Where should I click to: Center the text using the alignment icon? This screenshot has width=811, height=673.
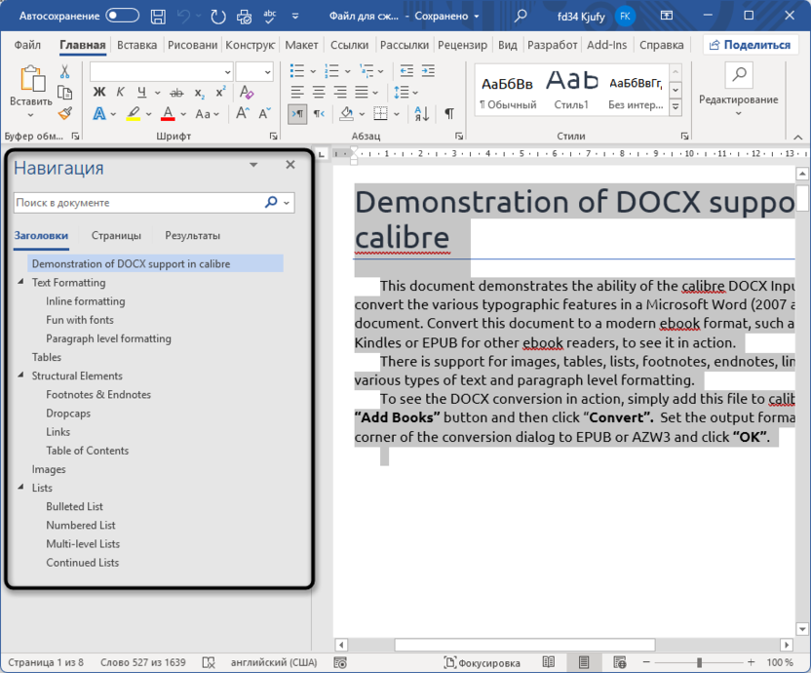(319, 93)
